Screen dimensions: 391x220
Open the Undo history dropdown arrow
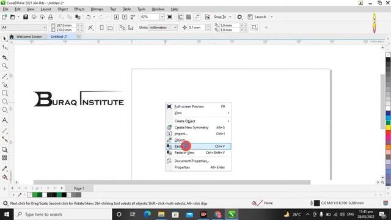[94, 17]
